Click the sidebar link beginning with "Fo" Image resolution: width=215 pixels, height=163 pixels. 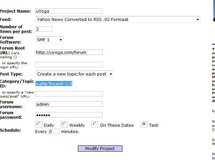click(213, 111)
